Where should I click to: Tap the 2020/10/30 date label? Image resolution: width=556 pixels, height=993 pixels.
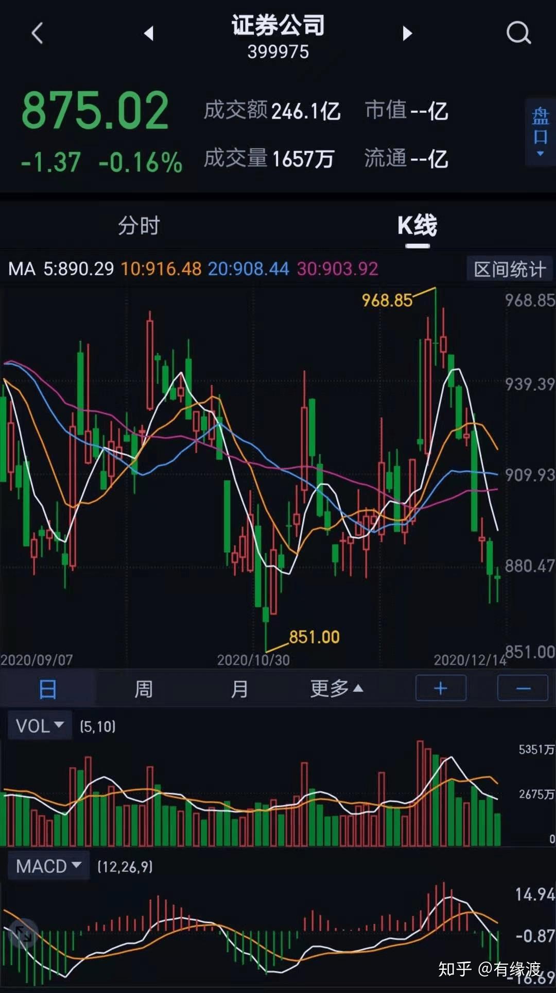click(253, 660)
